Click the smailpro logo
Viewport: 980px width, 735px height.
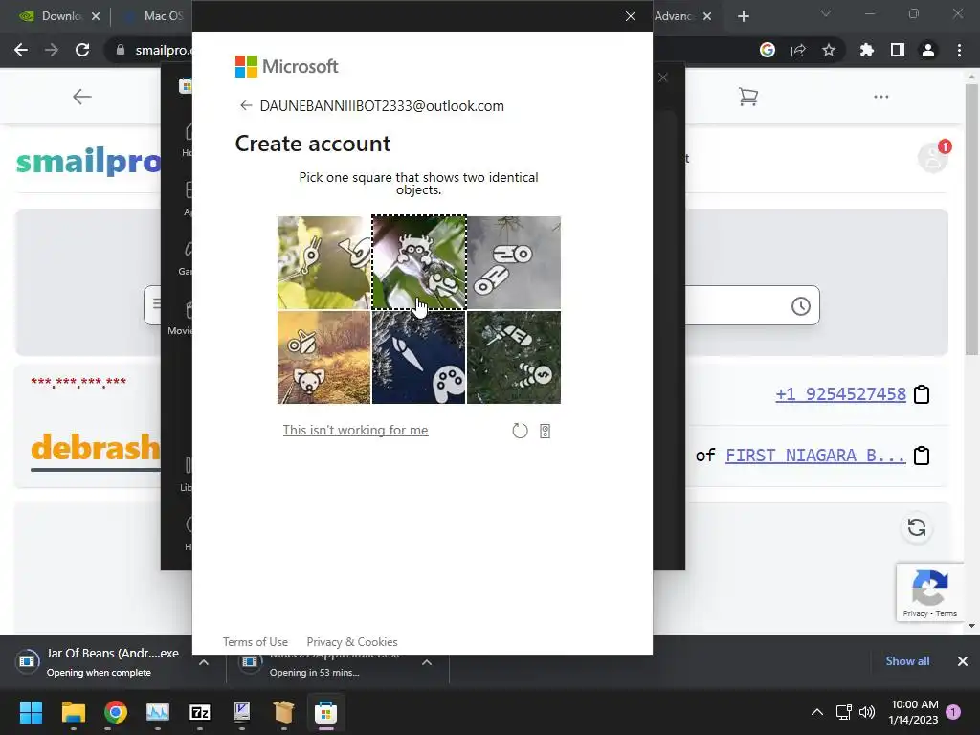coord(88,161)
